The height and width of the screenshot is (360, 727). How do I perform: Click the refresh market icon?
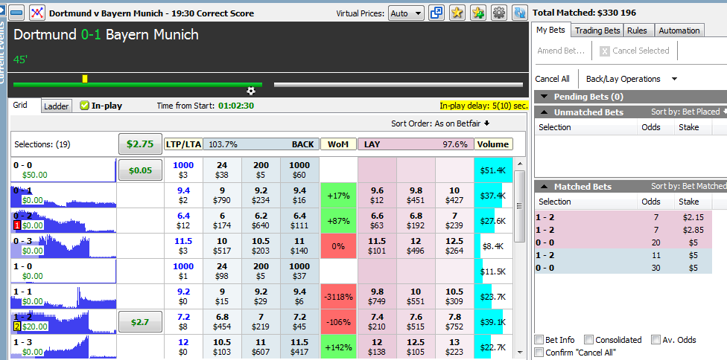[520, 13]
